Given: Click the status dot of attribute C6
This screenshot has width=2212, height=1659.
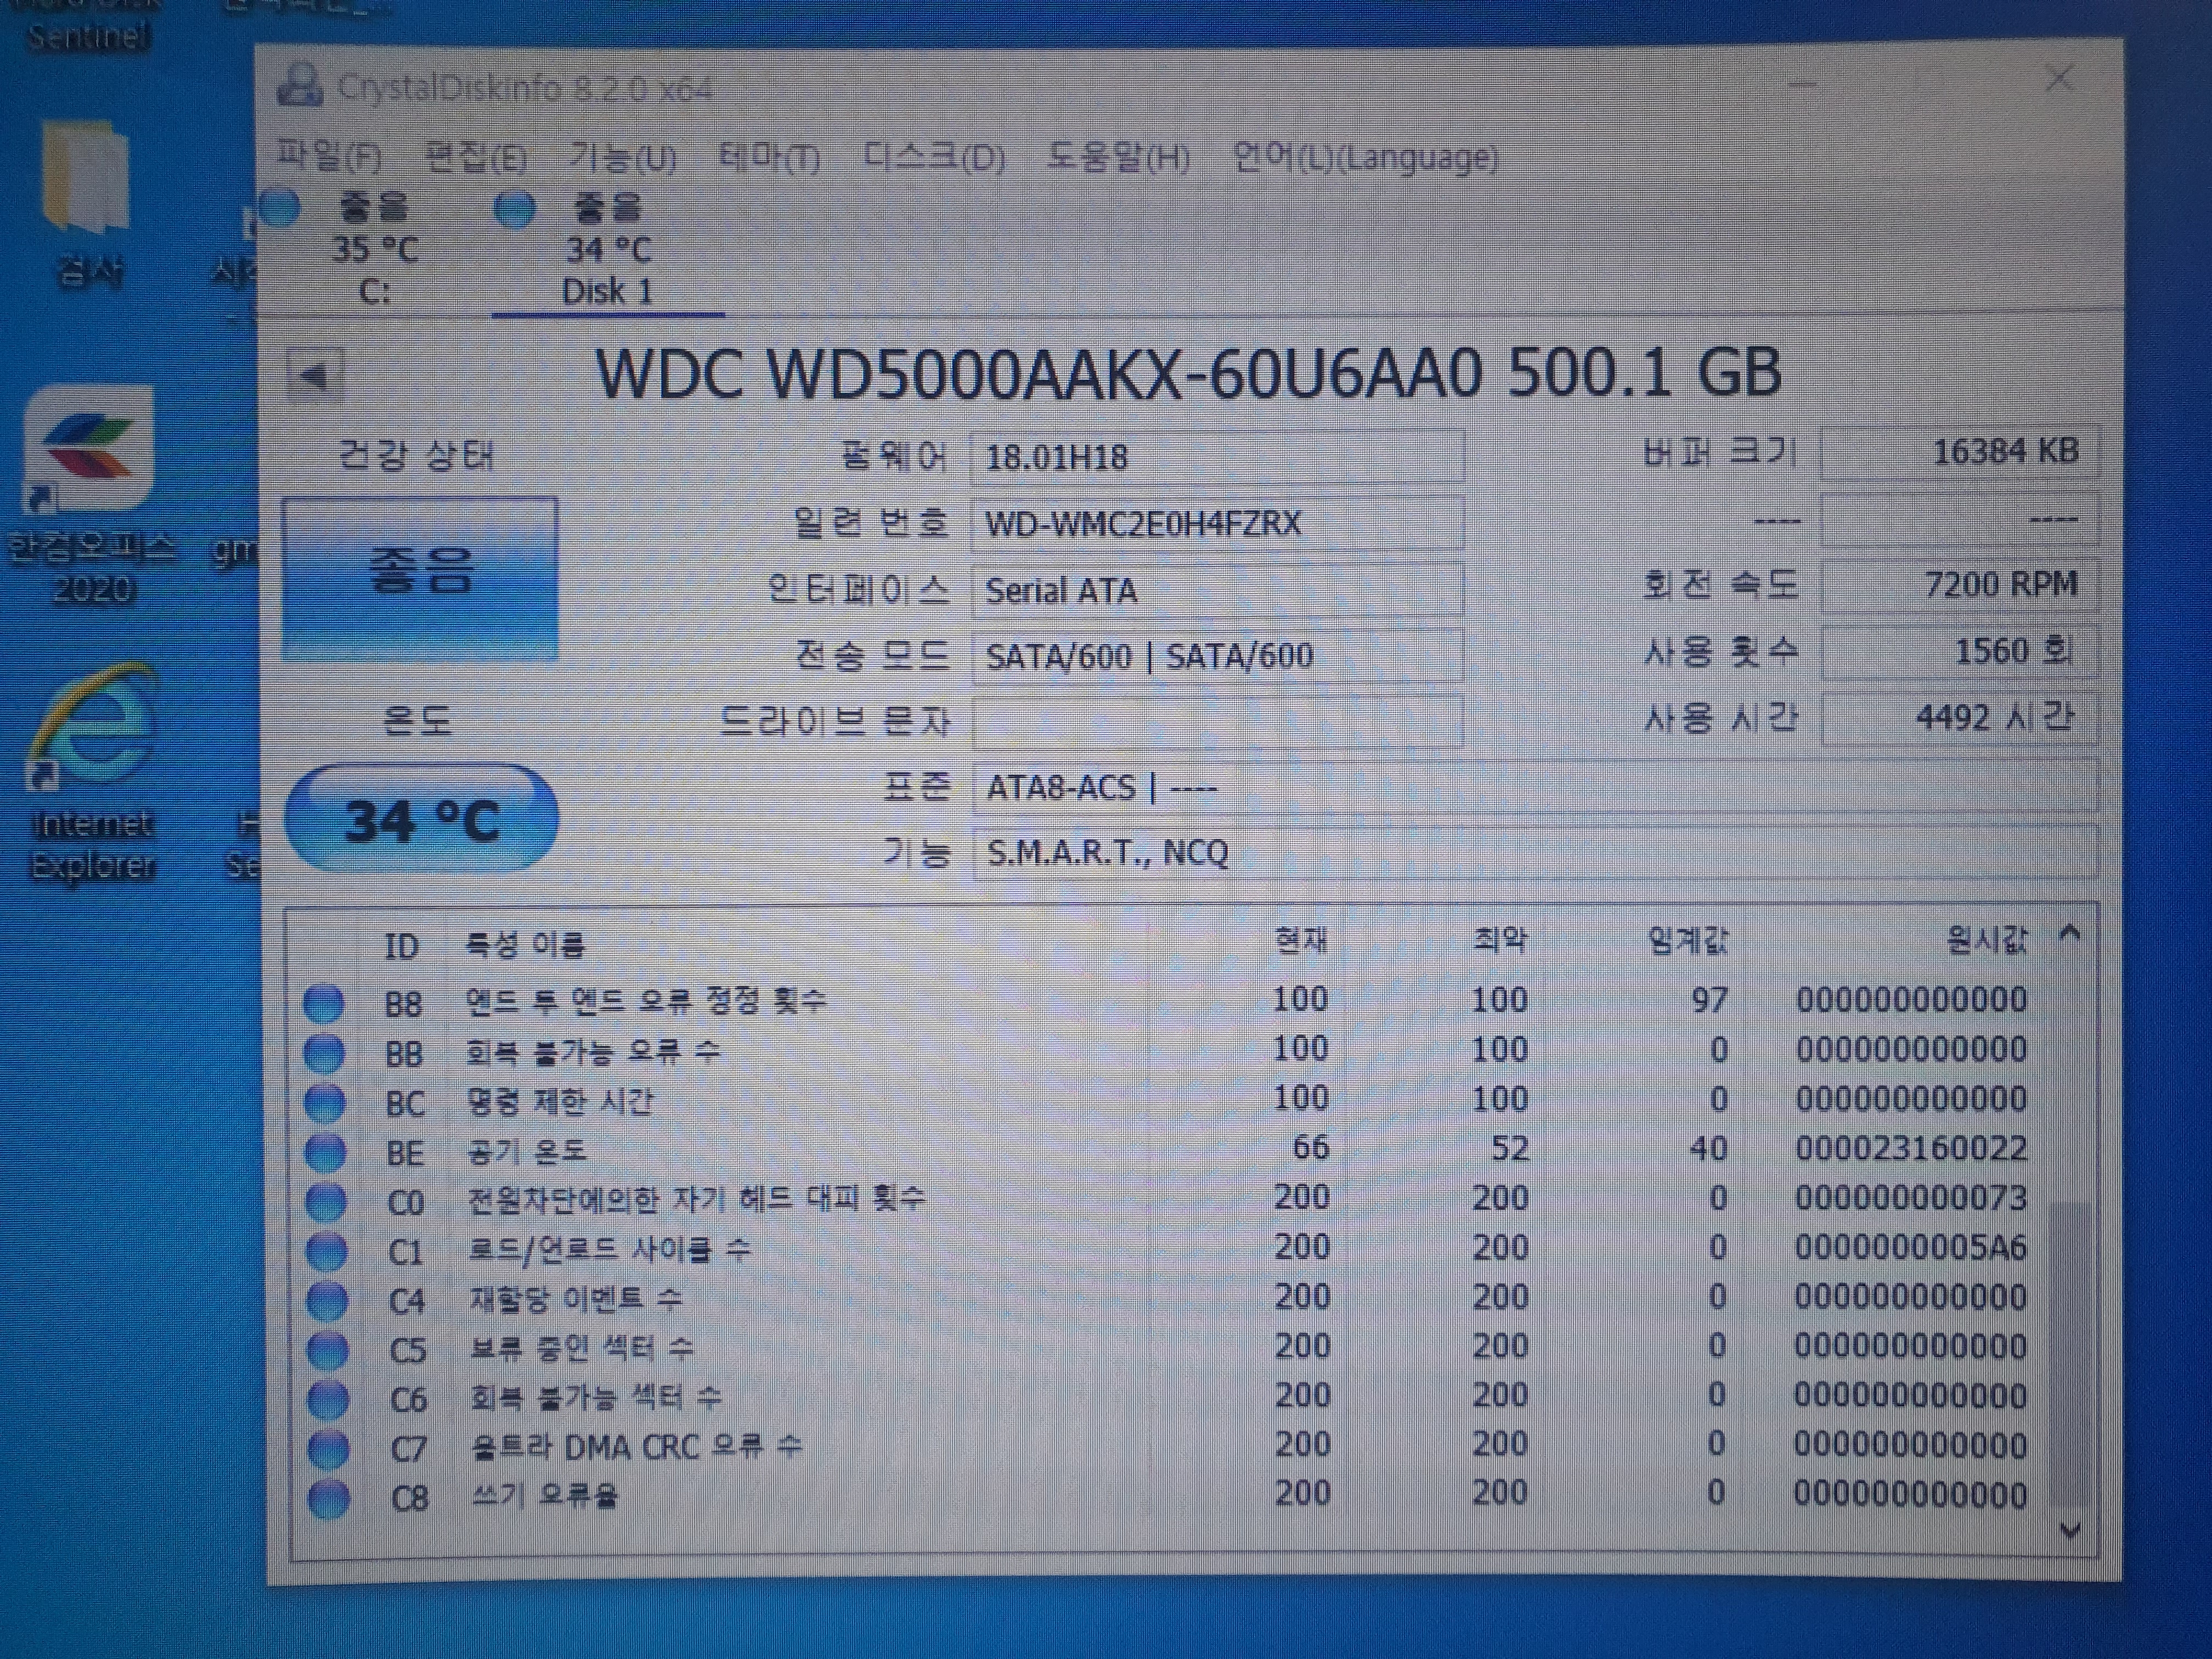Looking at the screenshot, I should pos(327,1399).
